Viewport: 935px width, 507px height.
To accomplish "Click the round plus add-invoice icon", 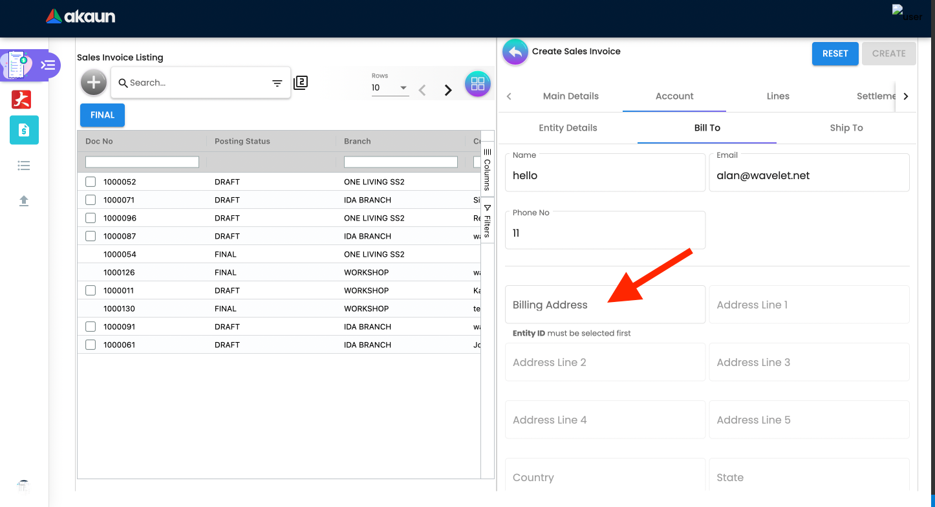I will (x=94, y=83).
